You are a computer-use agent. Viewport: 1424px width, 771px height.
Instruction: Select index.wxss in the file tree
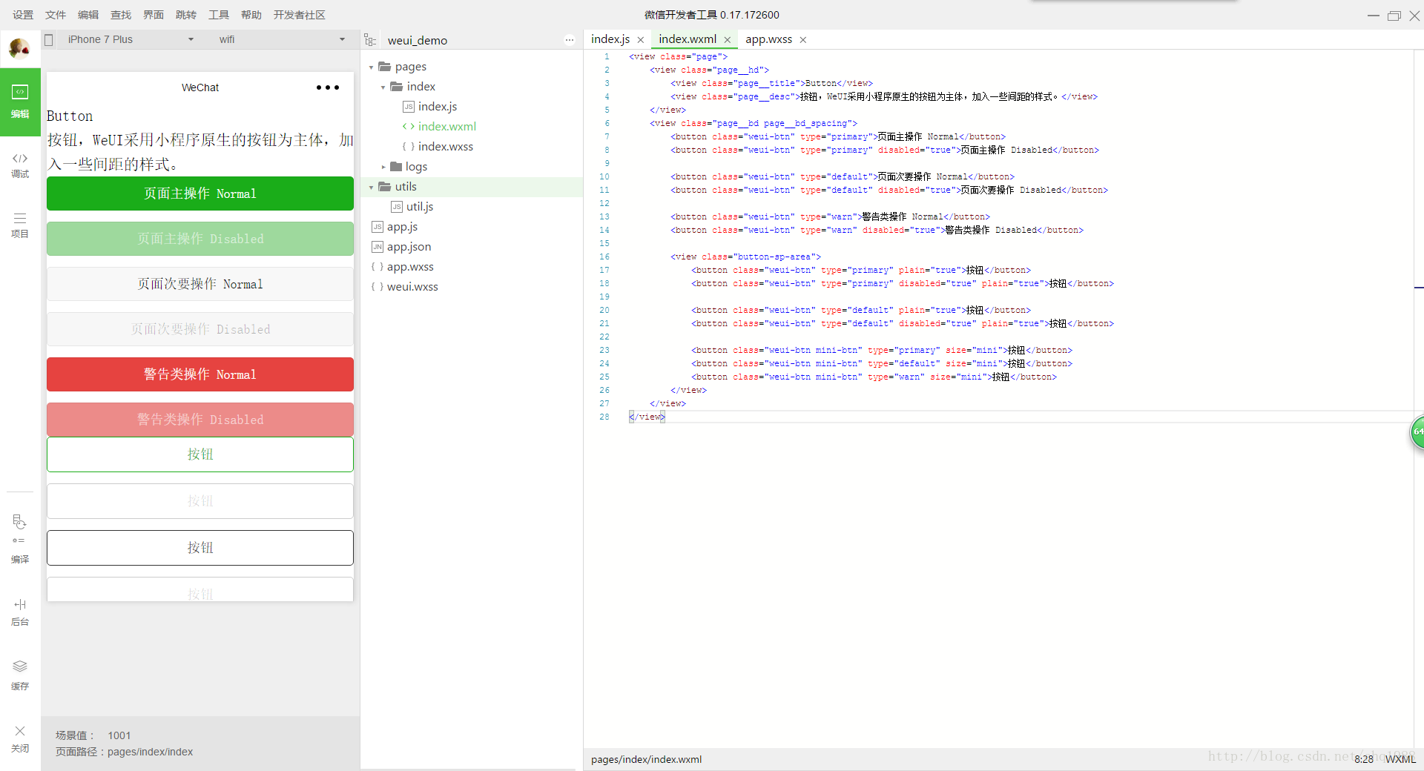point(445,147)
